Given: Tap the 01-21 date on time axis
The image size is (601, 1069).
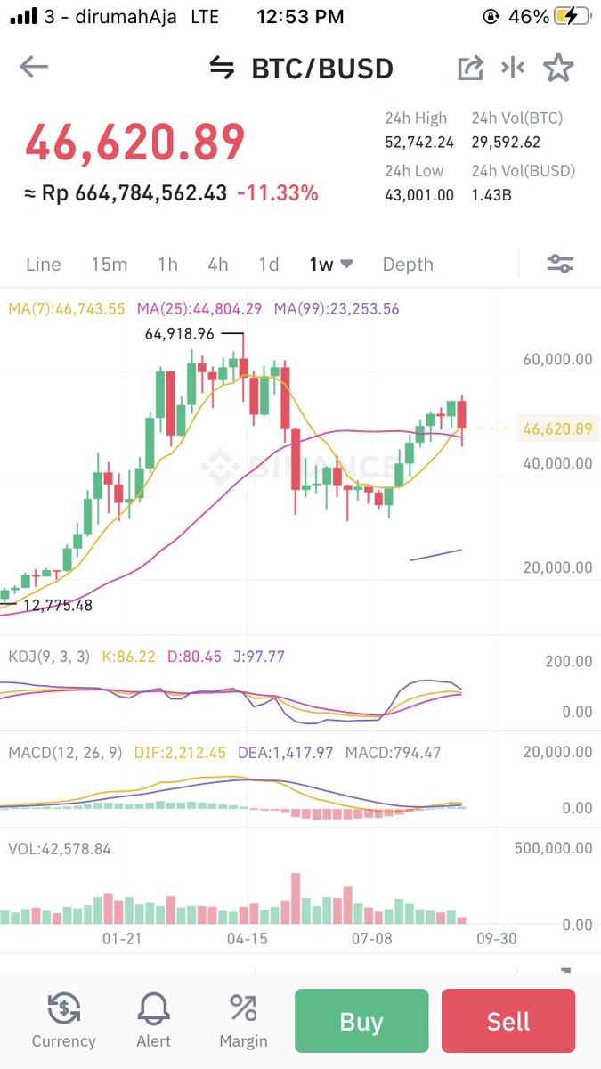Looking at the screenshot, I should click(x=122, y=939).
